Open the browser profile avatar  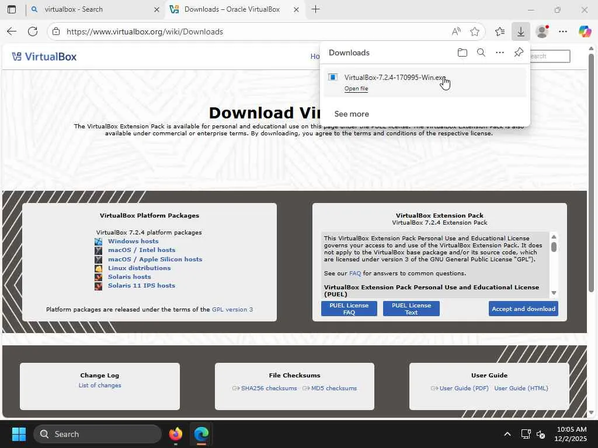click(542, 32)
